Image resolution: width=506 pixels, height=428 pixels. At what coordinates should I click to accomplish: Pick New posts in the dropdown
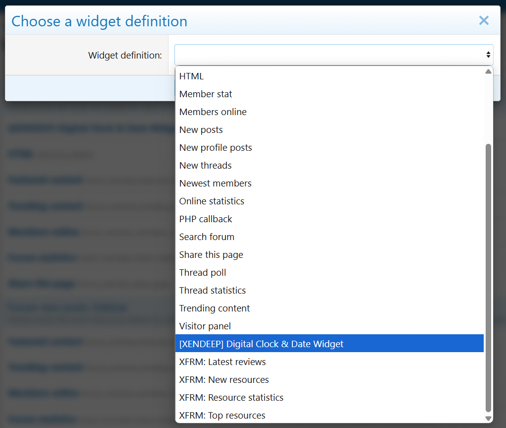201,130
